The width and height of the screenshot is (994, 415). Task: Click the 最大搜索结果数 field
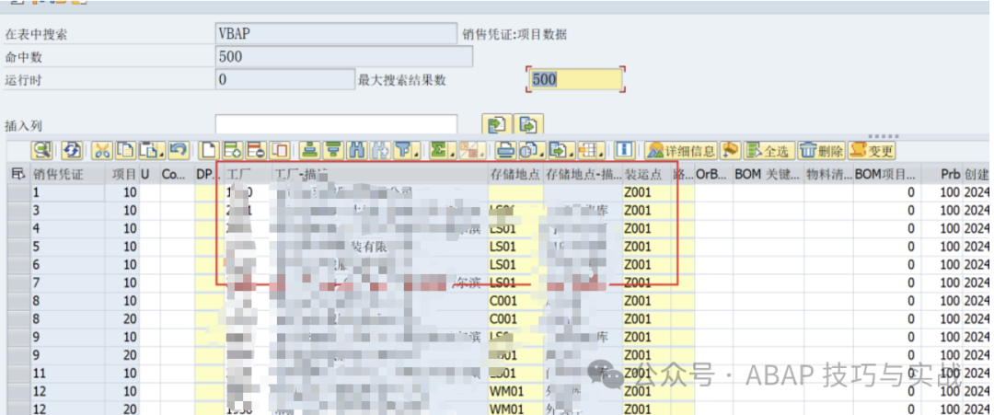point(575,79)
